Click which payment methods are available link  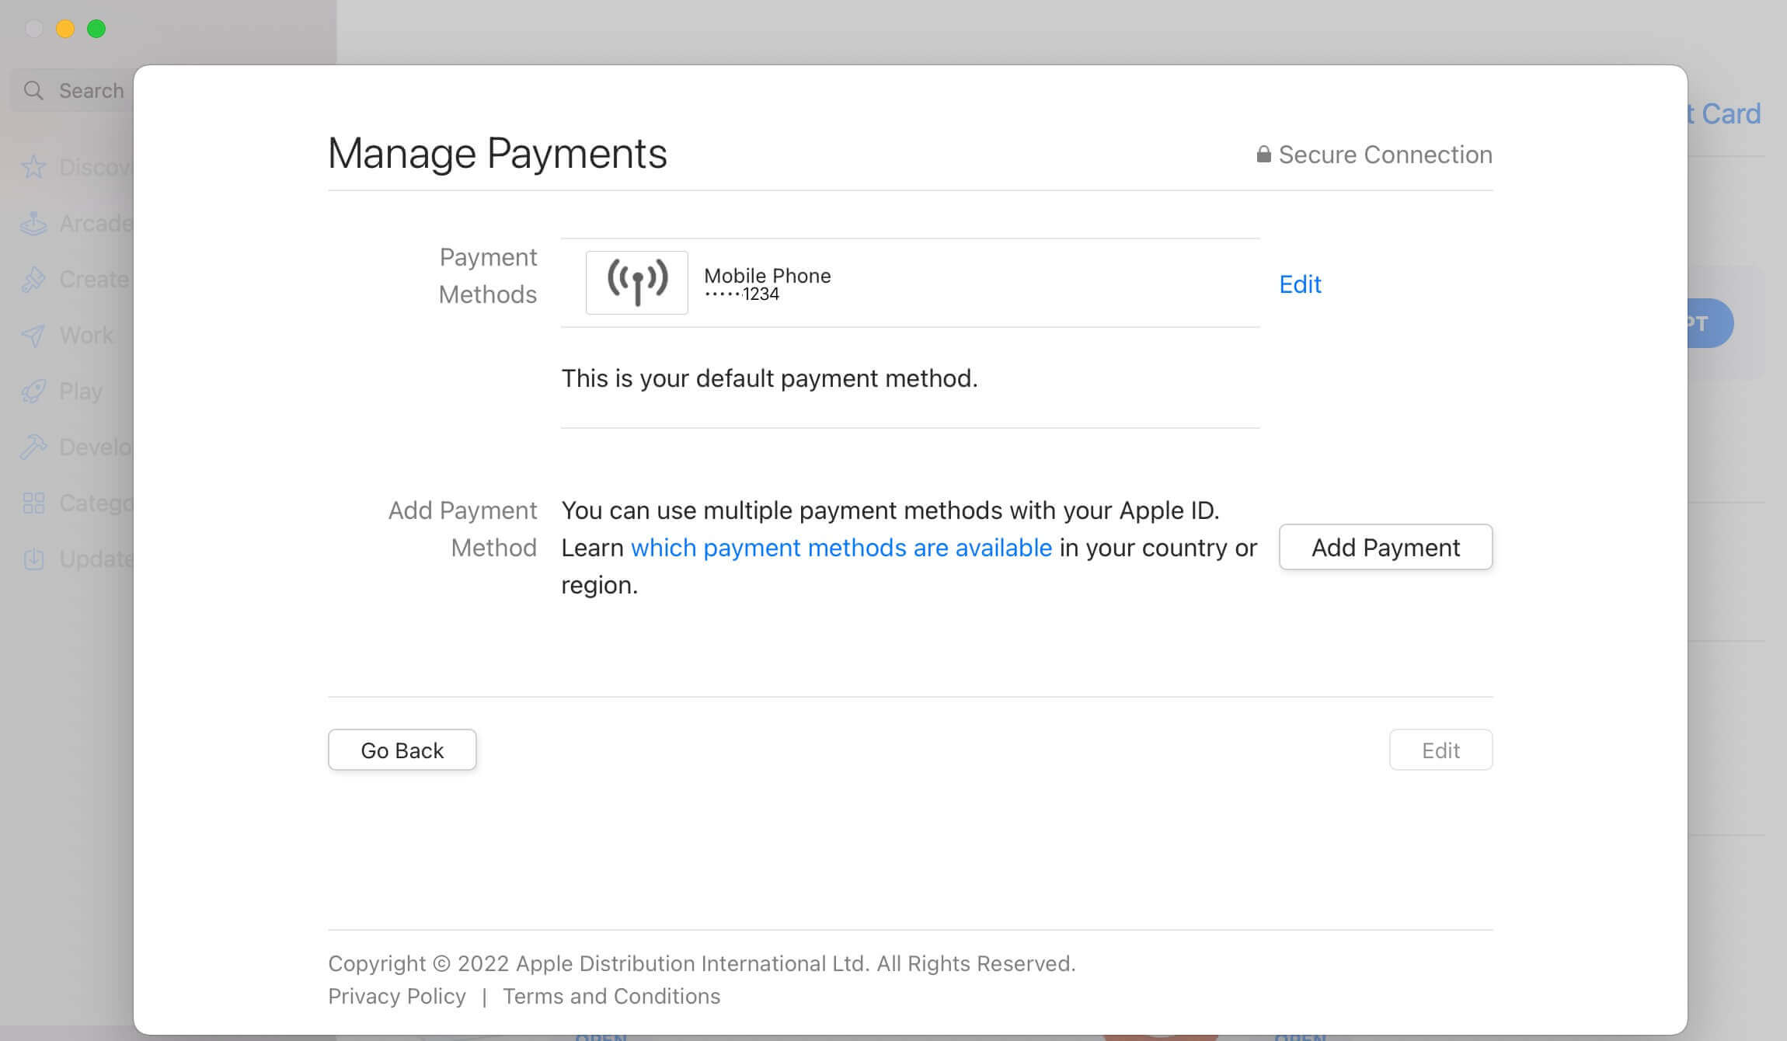click(840, 547)
